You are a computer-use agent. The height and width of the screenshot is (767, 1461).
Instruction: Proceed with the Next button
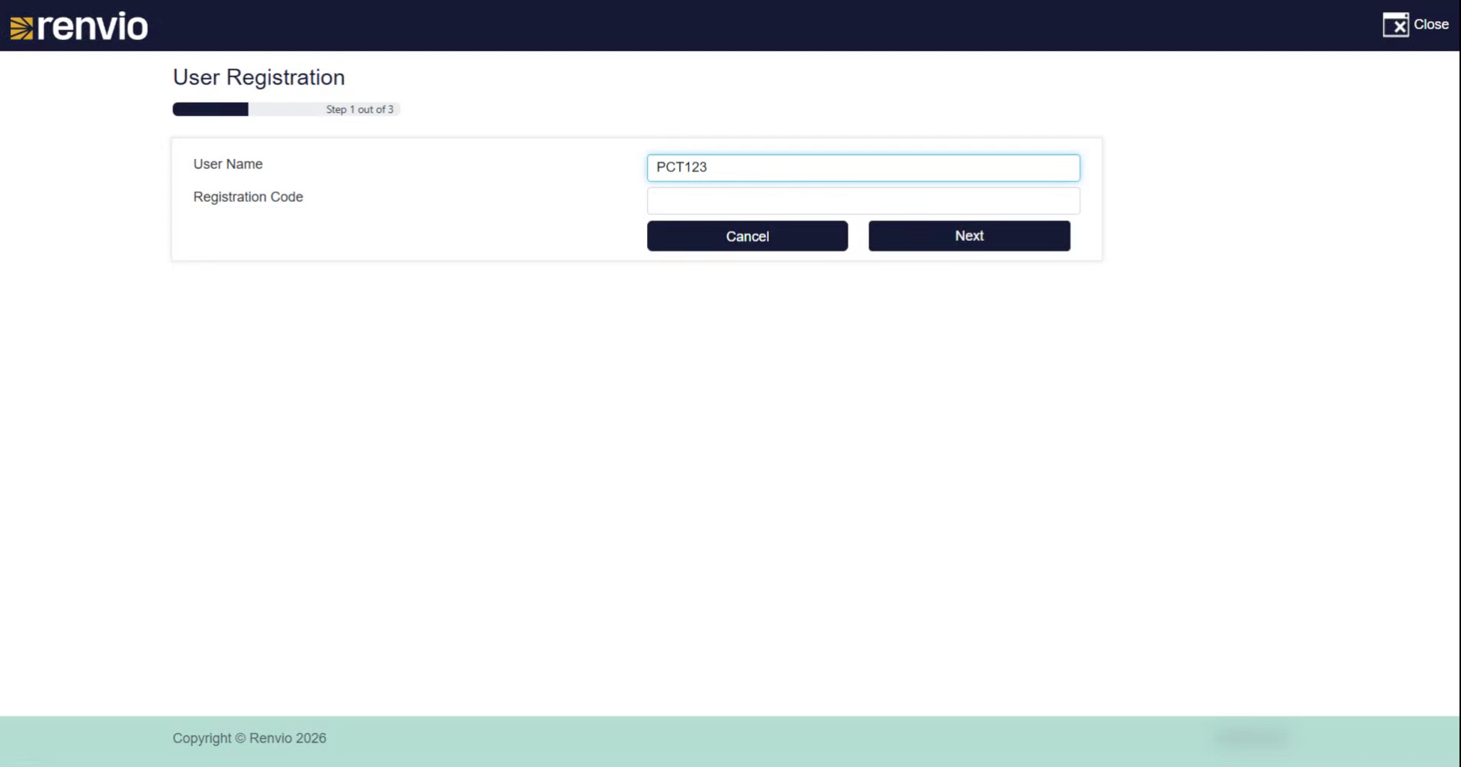point(969,236)
